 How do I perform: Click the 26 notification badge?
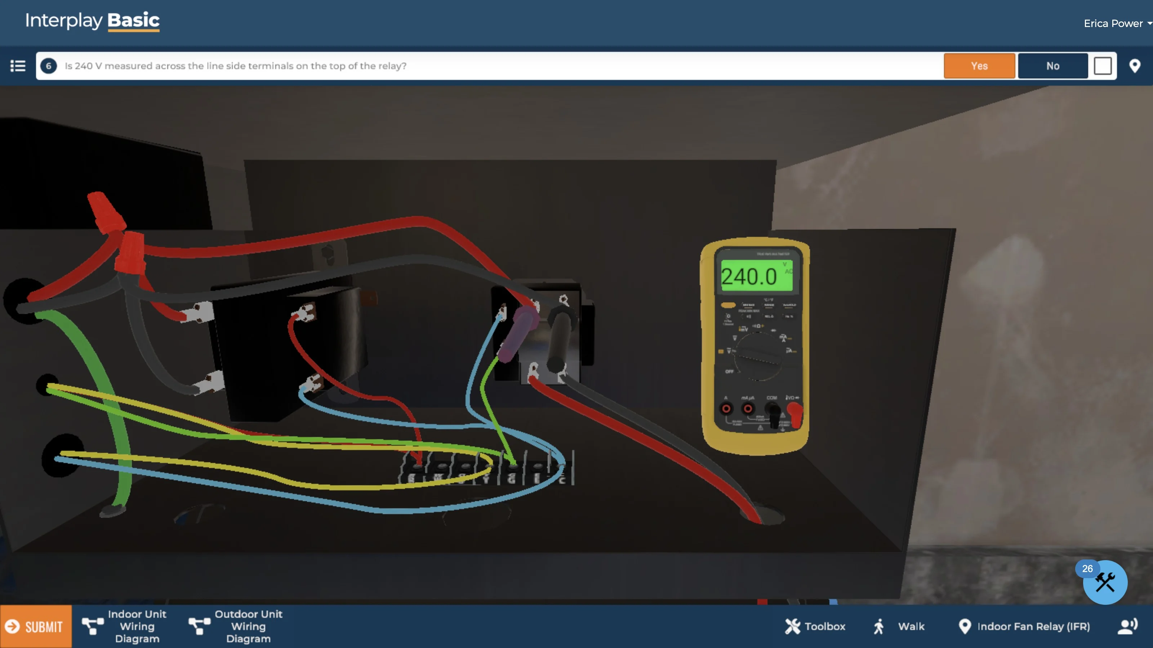click(x=1087, y=568)
